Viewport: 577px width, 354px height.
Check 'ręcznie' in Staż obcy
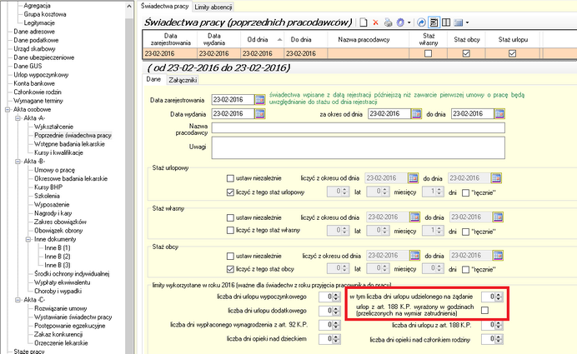point(465,269)
